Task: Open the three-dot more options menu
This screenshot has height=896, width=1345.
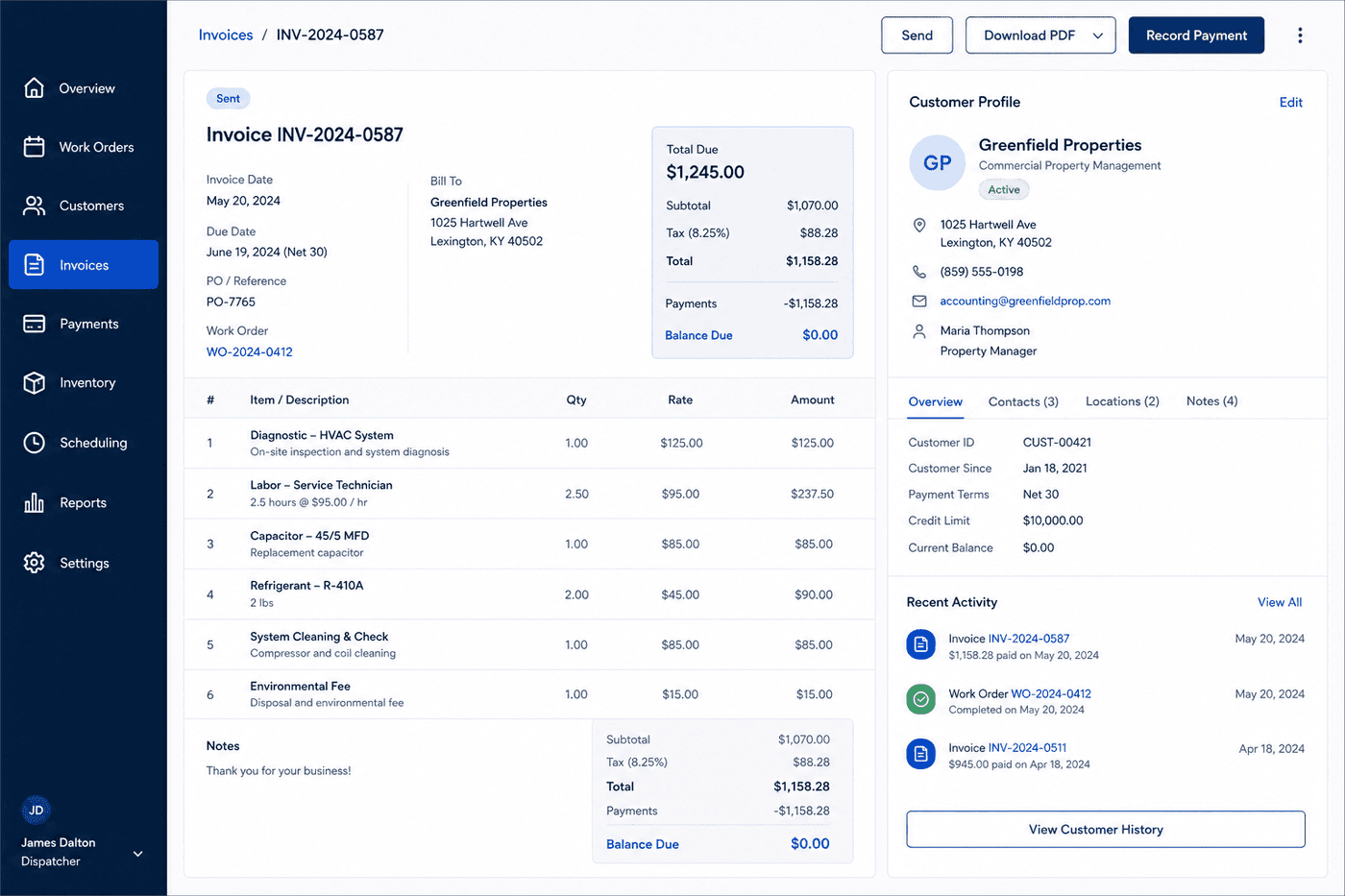Action: coord(1300,36)
